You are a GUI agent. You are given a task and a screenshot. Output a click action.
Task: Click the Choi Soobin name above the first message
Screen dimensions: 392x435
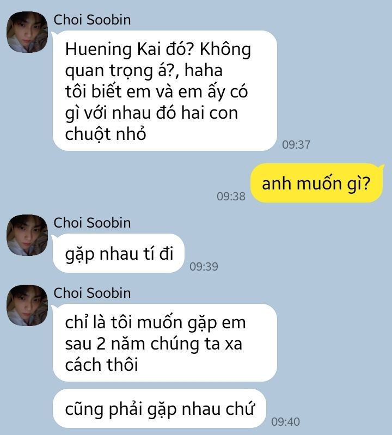[x=92, y=20]
